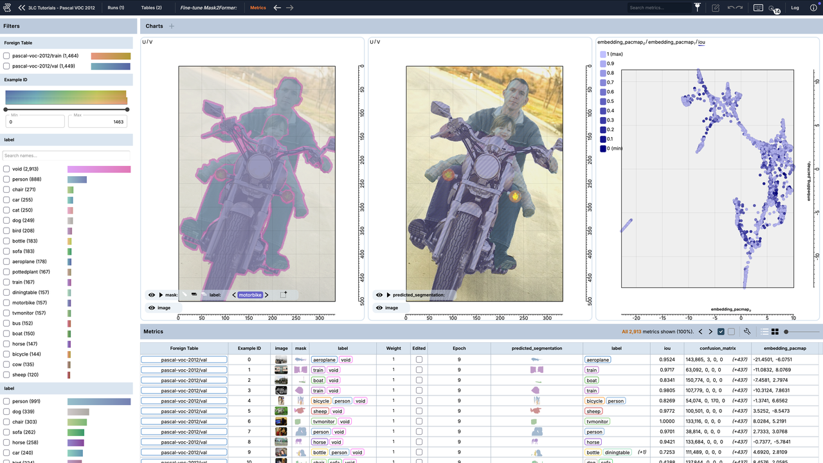Click the mask icon just before 'label:'
Screen dimensions: 823x463
[x=203, y=295]
